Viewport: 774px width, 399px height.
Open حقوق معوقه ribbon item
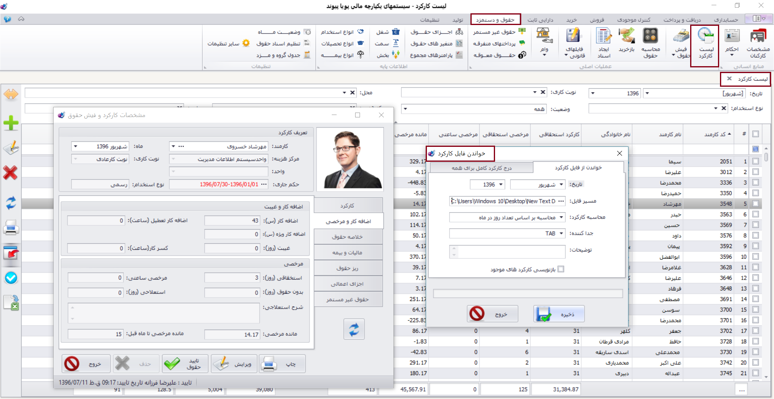(x=499, y=55)
